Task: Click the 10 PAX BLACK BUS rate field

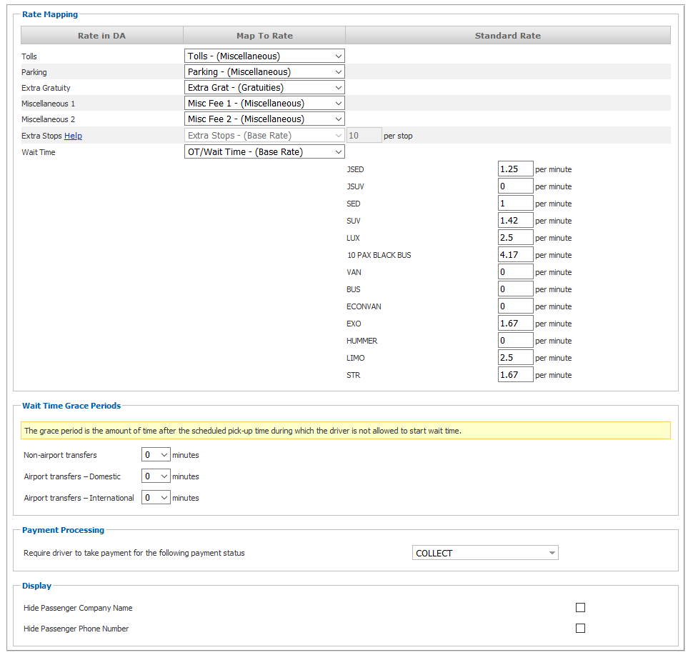Action: (515, 255)
